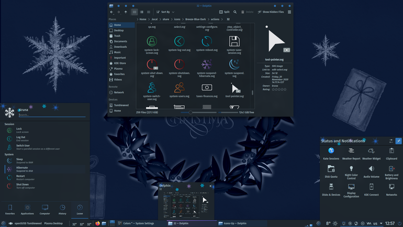The height and width of the screenshot is (227, 403).
Task: Select the system-suspend-hibernate.svg snowflake file
Action: click(x=207, y=68)
